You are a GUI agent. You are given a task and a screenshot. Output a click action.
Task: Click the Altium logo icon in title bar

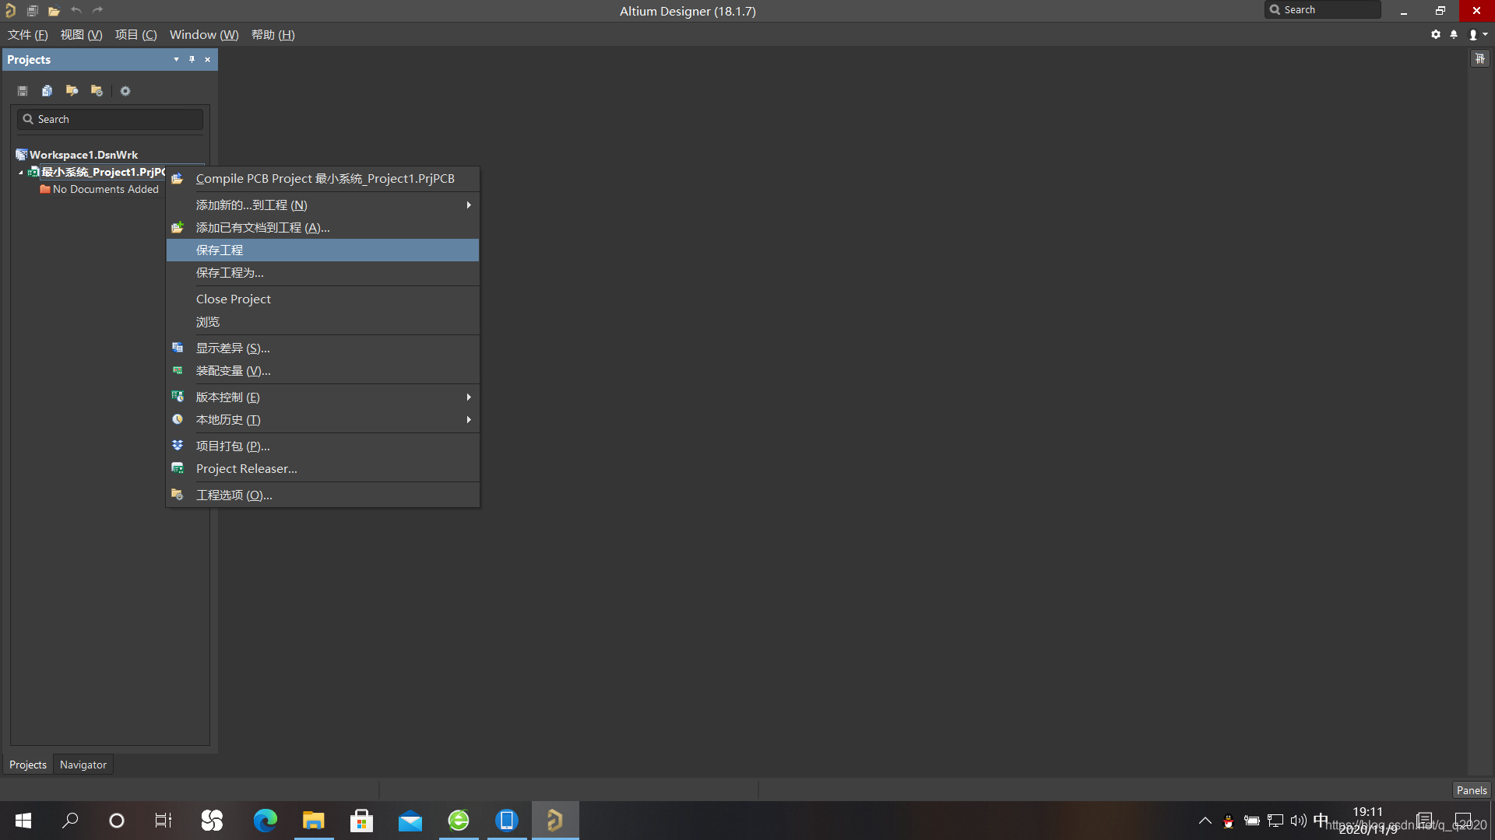pyautogui.click(x=10, y=11)
